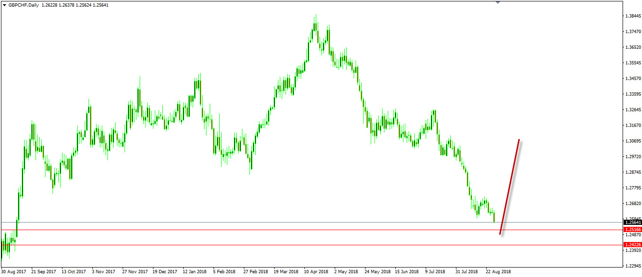Click the 30 Aug 2017 date label
642x277 pixels.
click(14, 272)
